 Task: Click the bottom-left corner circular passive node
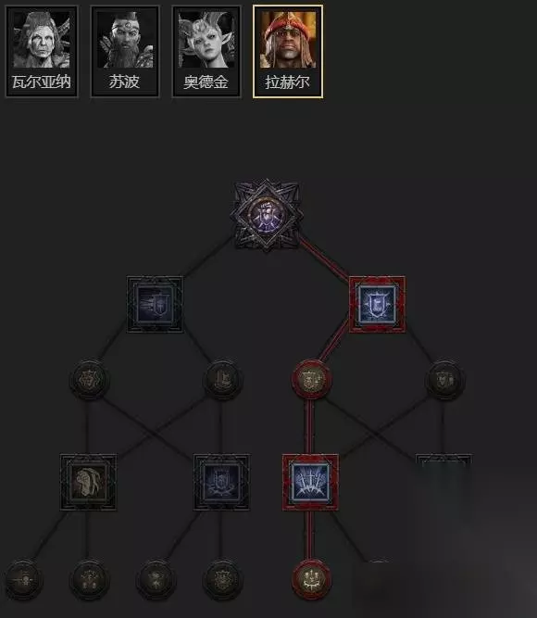click(x=23, y=579)
